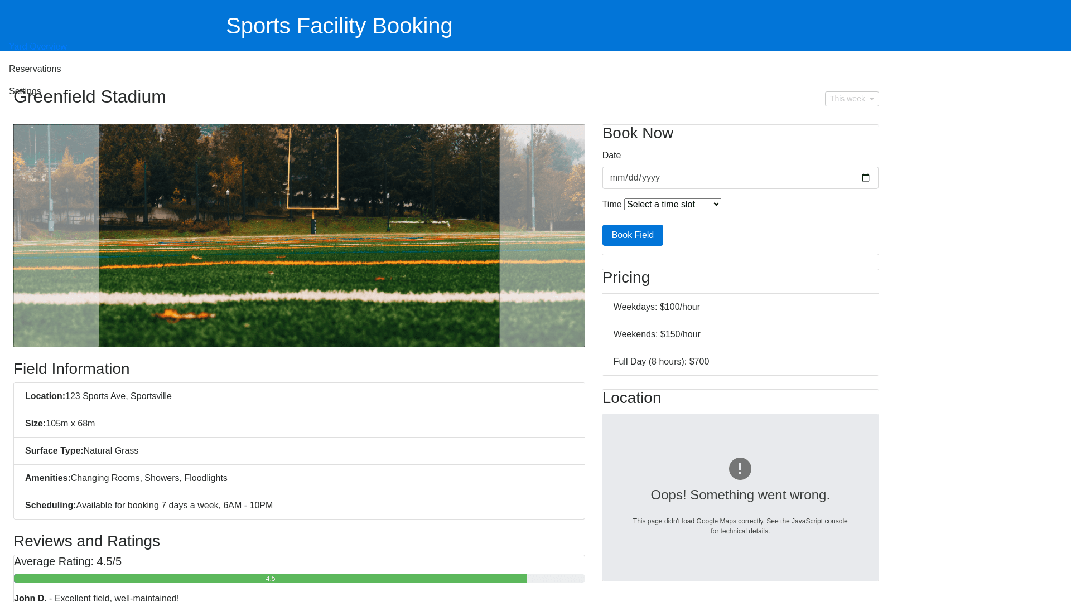
Task: Click the Amenities list item
Action: click(299, 478)
